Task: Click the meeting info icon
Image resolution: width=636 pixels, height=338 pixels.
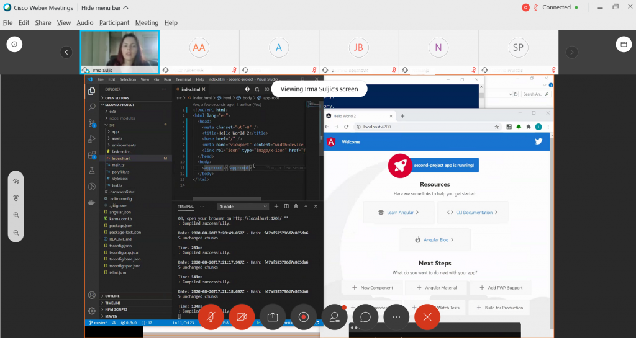Action: [15, 44]
